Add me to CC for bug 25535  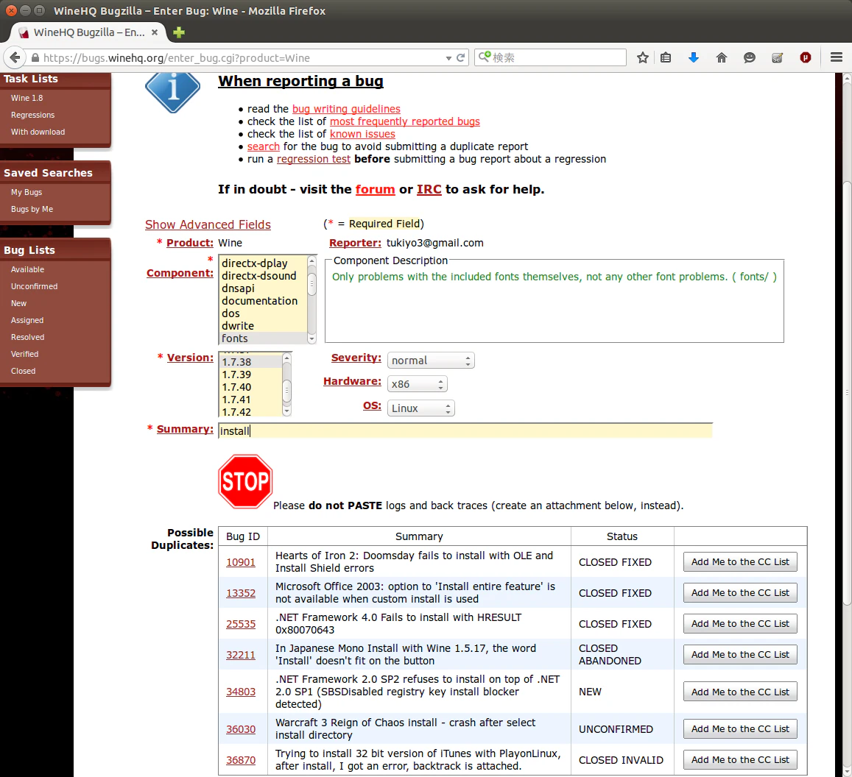740,624
